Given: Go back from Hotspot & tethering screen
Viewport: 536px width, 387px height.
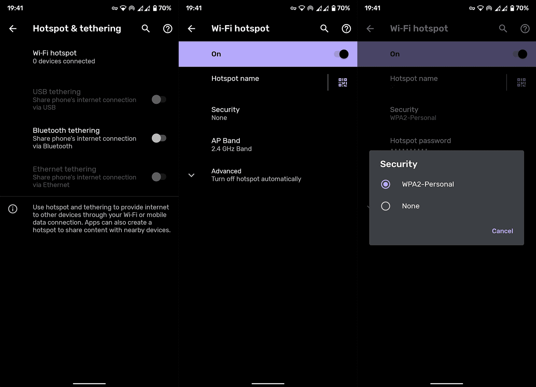Looking at the screenshot, I should pos(13,29).
